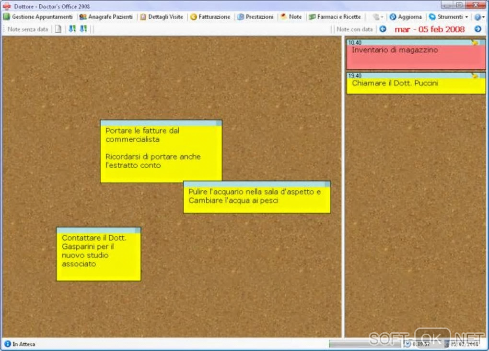Click the clock icon in status bar
Image resolution: width=489 pixels, height=351 pixels.
(407, 344)
